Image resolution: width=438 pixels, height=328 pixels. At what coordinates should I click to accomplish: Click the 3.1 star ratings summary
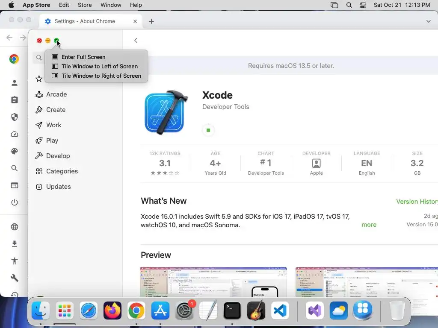click(165, 163)
